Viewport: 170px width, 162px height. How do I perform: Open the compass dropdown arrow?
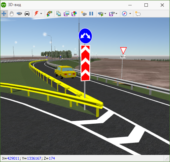130,14
